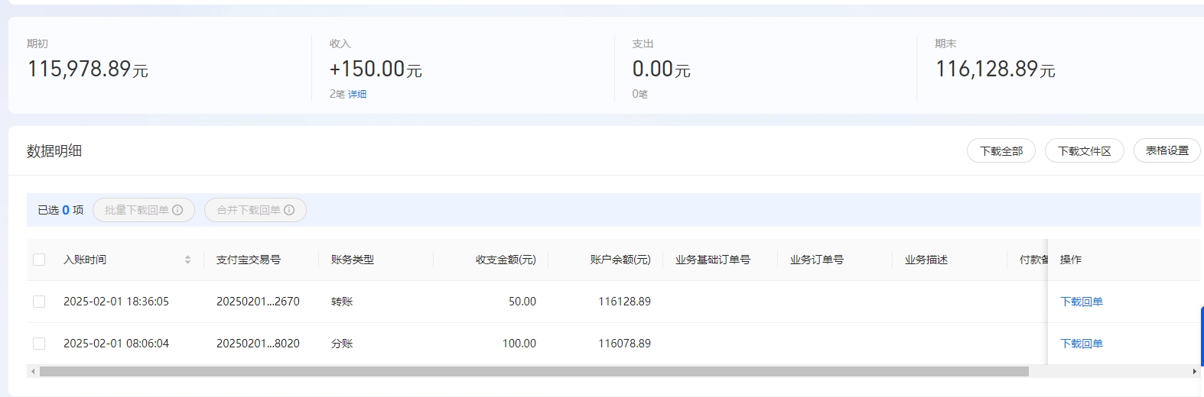This screenshot has width=1204, height=397.
Task: Open 表格设置 table settings
Action: pos(1167,151)
